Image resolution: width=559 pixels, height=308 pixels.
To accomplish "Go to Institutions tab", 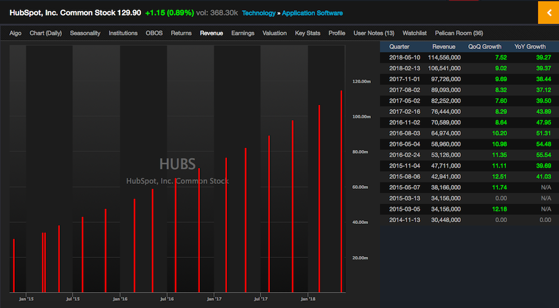I will [123, 33].
